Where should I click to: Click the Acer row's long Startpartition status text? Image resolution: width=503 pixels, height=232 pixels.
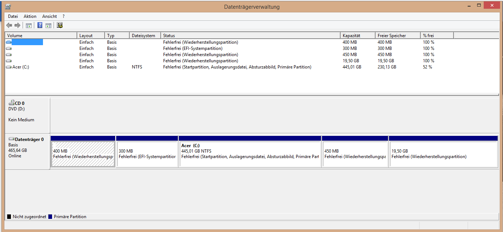coord(237,67)
